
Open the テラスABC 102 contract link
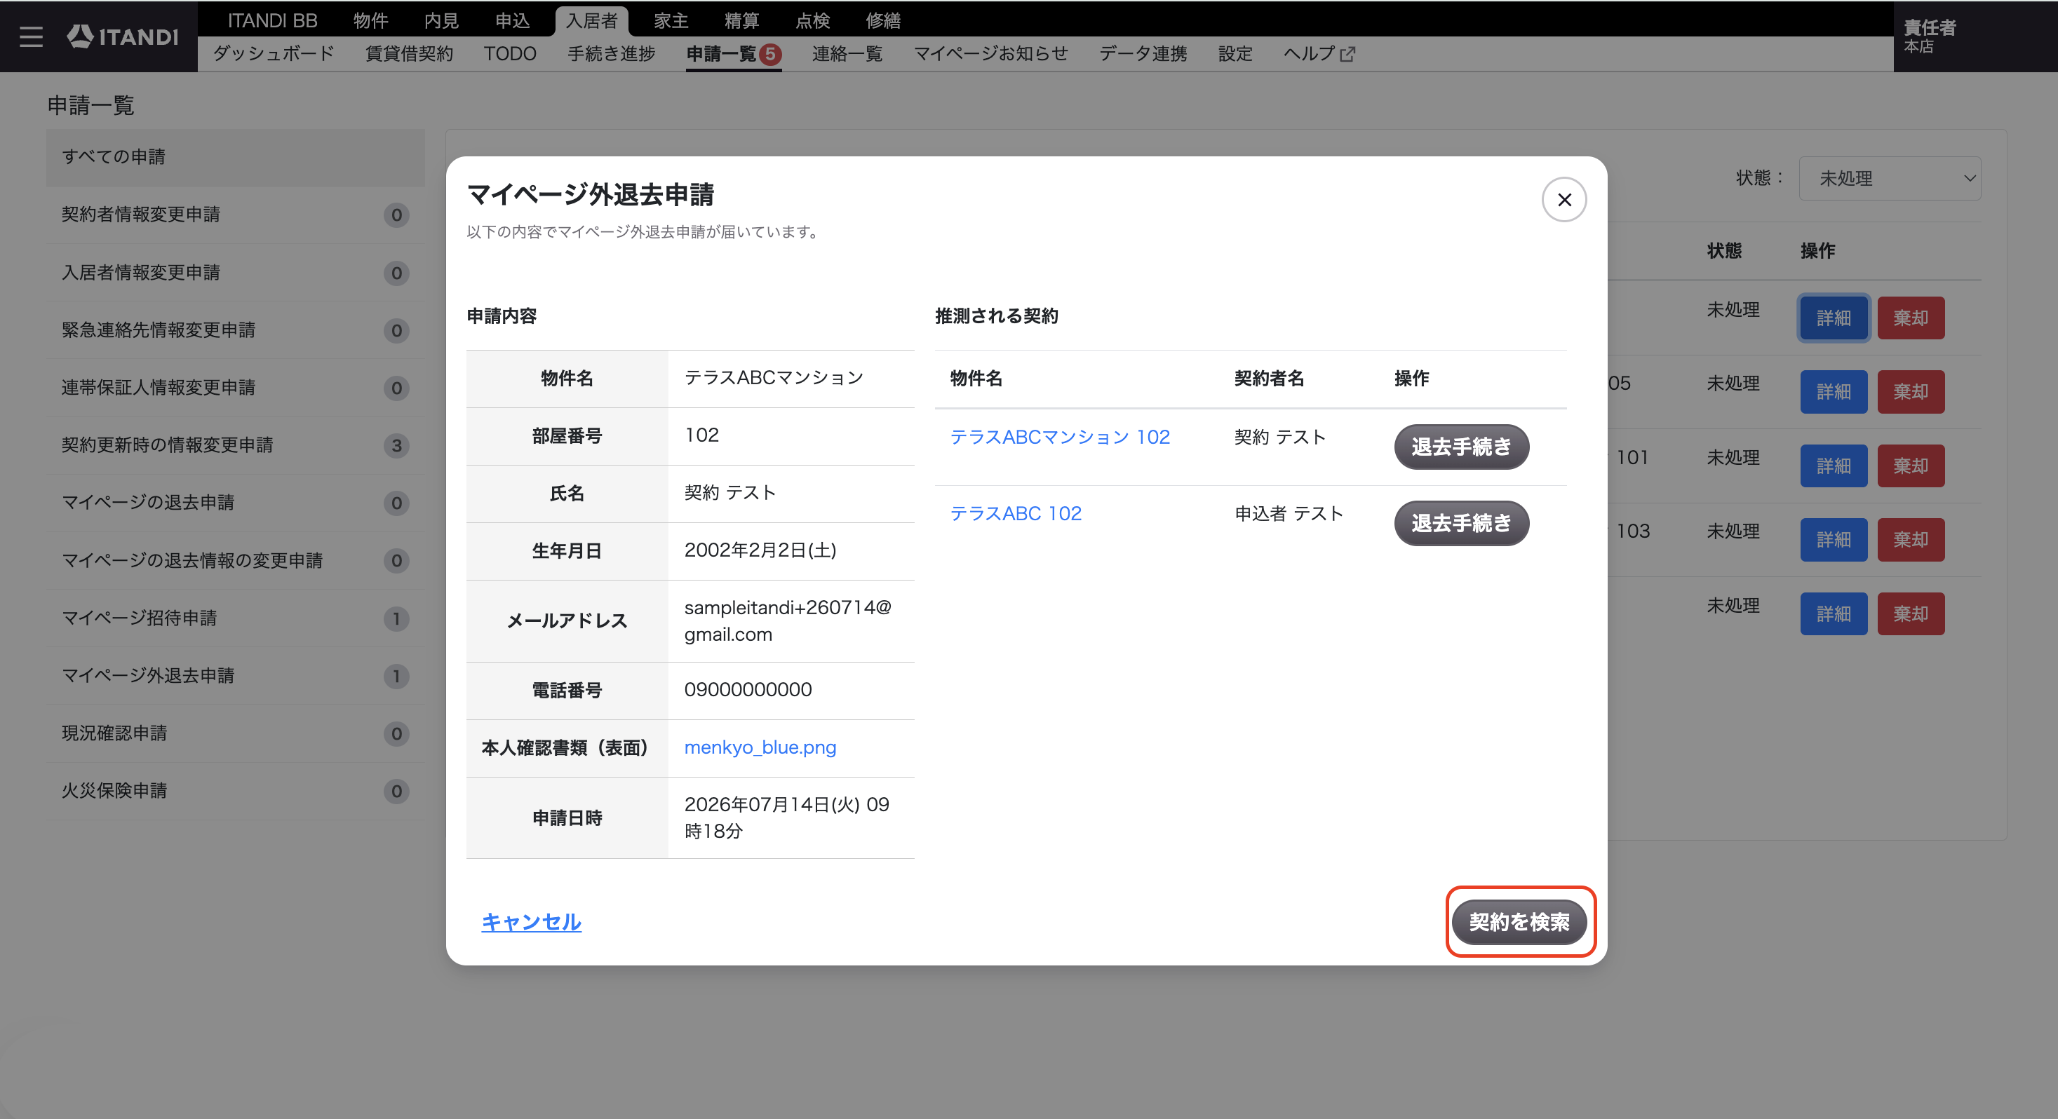point(1016,513)
